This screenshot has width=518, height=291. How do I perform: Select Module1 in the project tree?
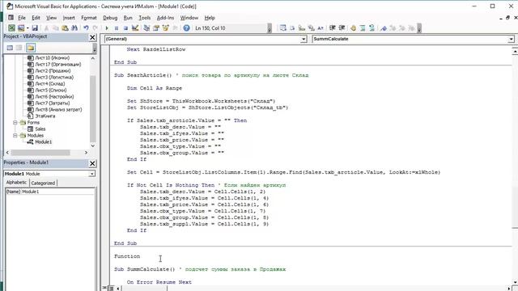tap(43, 142)
